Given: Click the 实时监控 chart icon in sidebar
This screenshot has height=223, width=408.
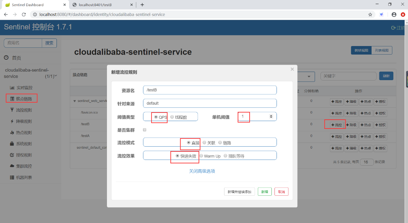Looking at the screenshot, I should click(12, 88).
